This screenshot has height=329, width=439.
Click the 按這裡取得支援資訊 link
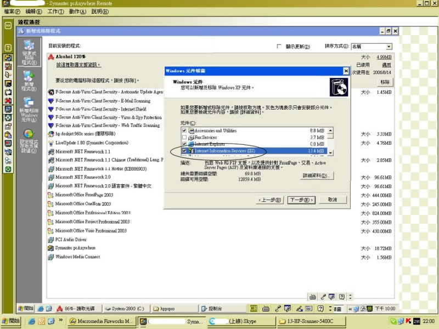pyautogui.click(x=78, y=65)
